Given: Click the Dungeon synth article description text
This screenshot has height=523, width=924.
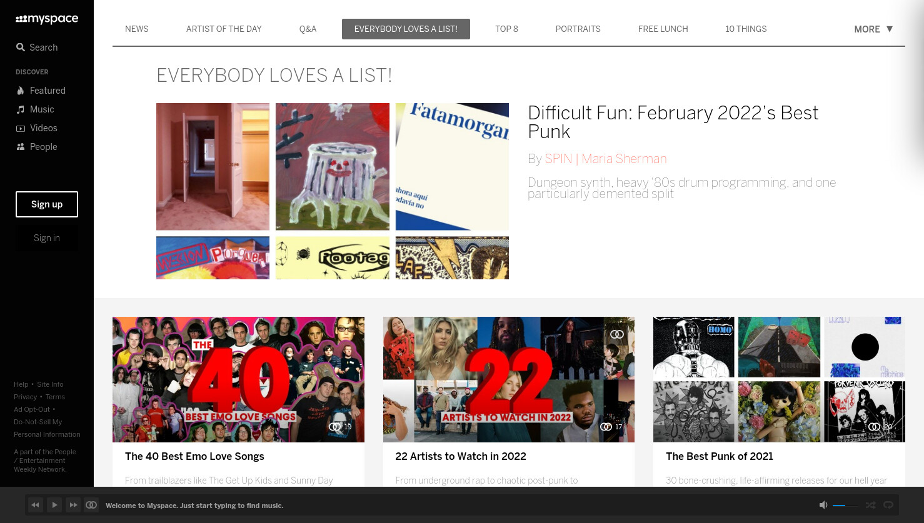Looking at the screenshot, I should click(682, 188).
